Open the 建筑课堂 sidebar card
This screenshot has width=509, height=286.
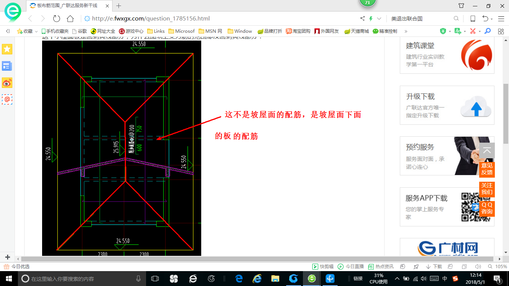point(447,55)
